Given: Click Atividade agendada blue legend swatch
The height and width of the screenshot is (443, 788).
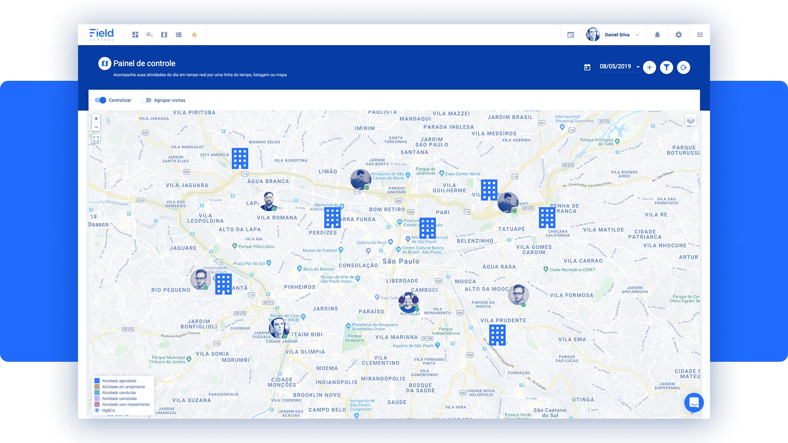Looking at the screenshot, I should 97,381.
